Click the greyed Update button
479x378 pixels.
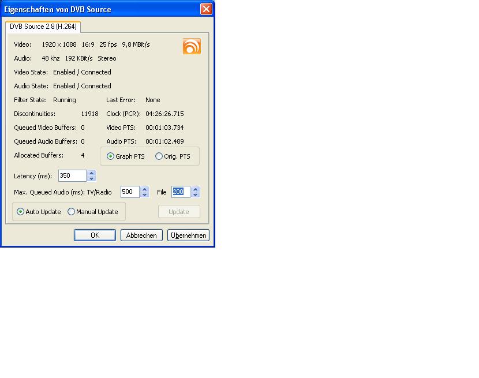179,212
